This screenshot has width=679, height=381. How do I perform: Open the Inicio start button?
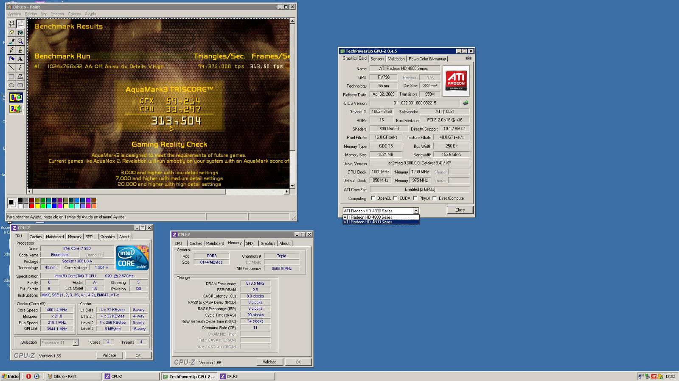tap(10, 376)
